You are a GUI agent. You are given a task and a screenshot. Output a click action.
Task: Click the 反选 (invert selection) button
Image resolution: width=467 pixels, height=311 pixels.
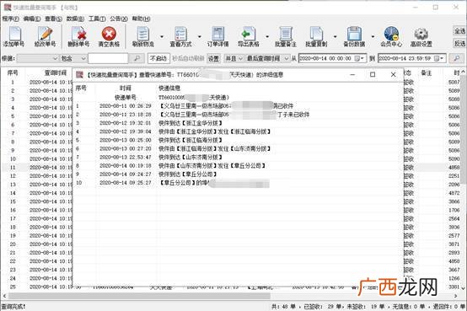(x=460, y=43)
